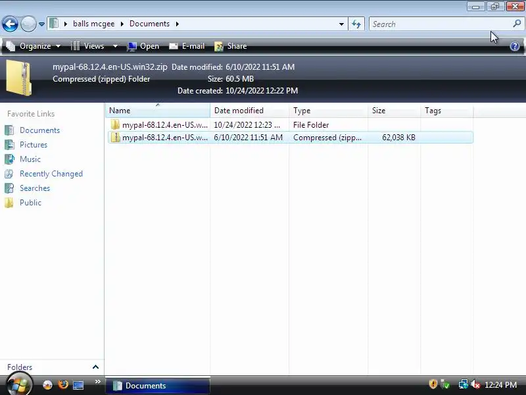Change layout via the Views button
Screen dimensions: 526x395
click(x=87, y=46)
